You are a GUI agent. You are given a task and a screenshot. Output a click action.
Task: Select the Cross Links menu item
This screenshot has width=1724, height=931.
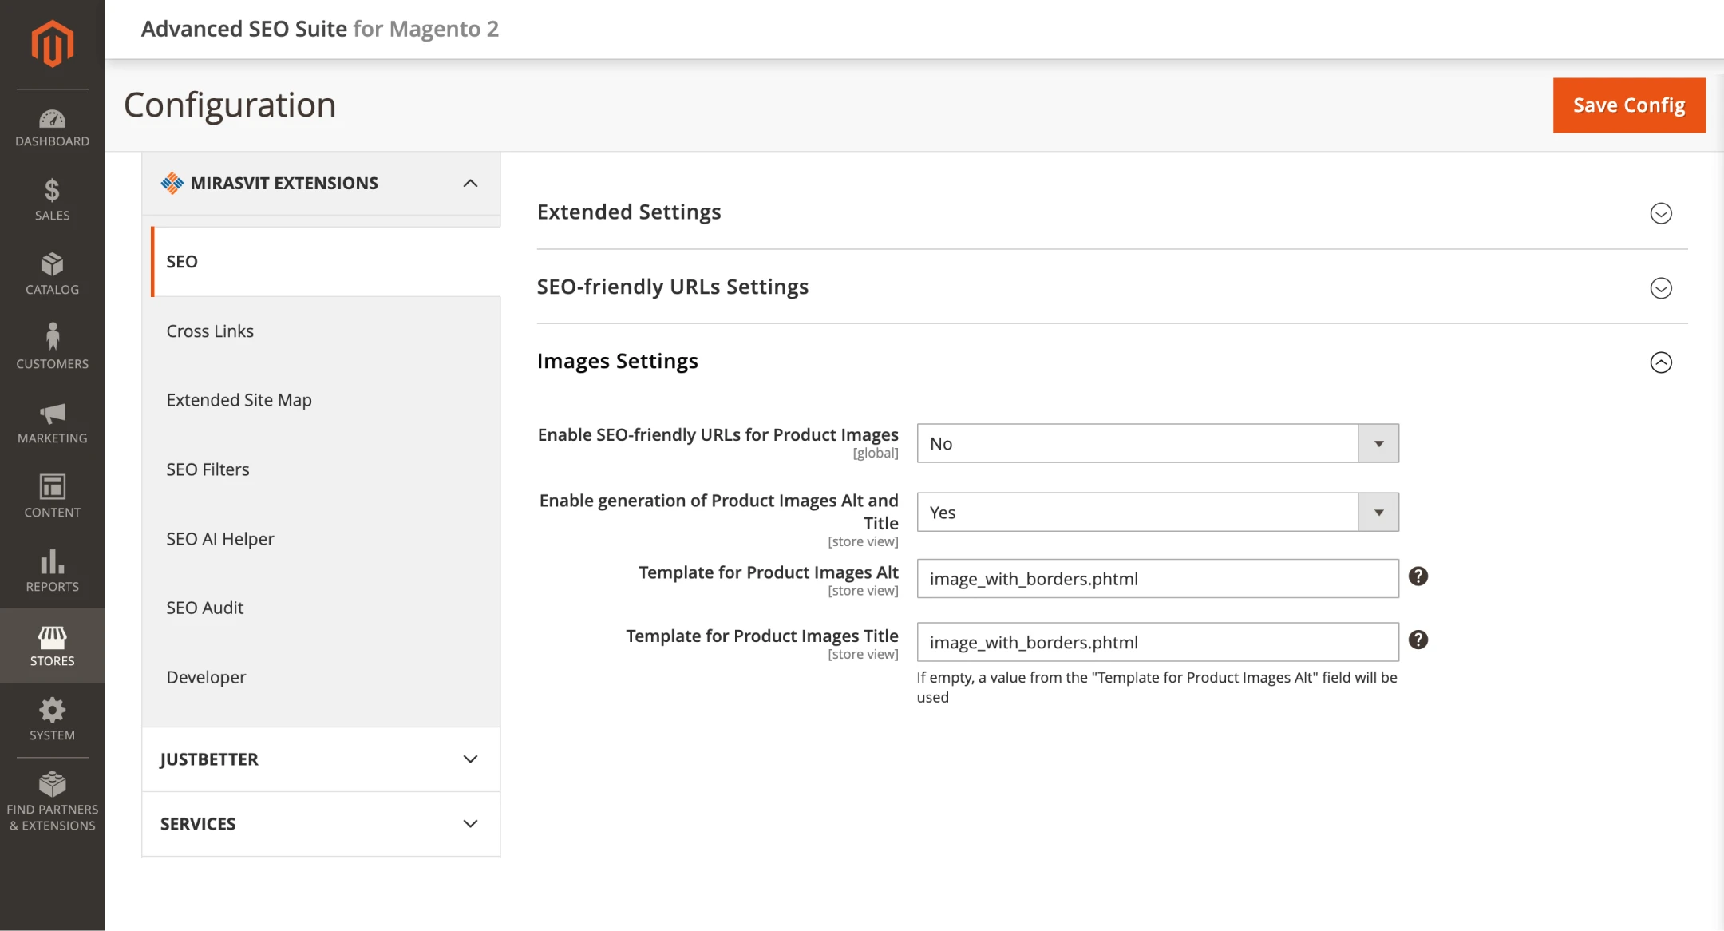(210, 331)
